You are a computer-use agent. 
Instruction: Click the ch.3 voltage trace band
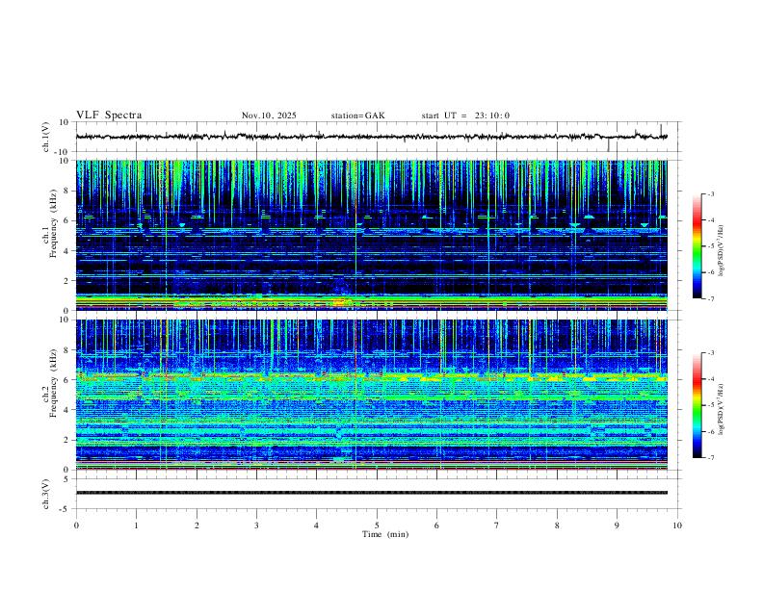pos(371,493)
